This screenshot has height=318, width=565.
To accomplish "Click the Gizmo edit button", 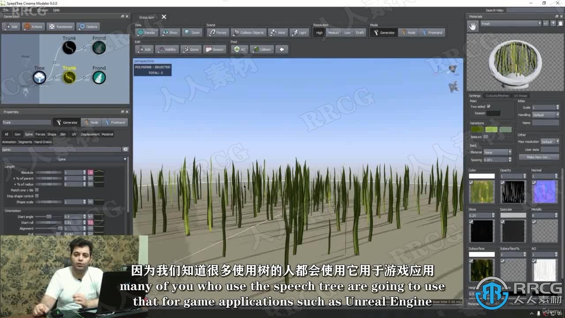I will (x=191, y=49).
